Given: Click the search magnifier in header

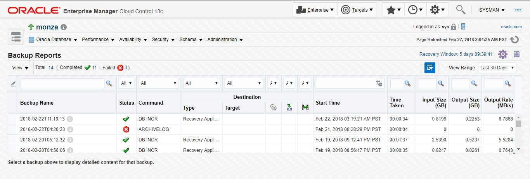Looking at the screenshot, I should pos(461,10).
